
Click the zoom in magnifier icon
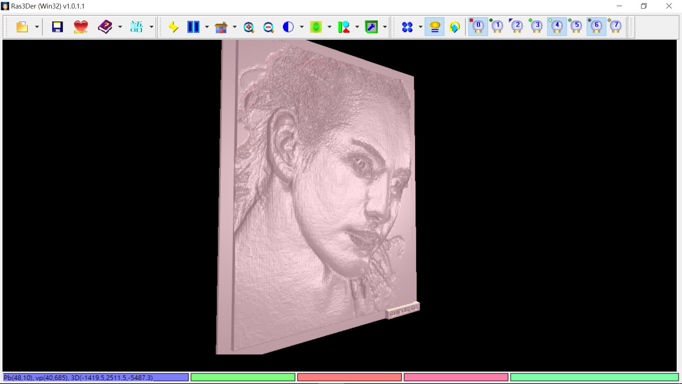[x=249, y=27]
